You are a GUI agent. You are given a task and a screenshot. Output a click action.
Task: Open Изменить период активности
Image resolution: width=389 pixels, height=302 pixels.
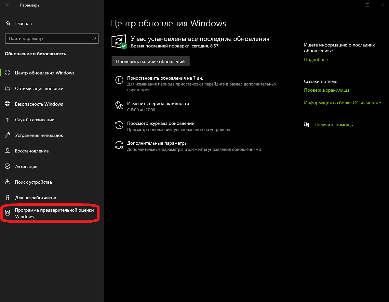(158, 103)
